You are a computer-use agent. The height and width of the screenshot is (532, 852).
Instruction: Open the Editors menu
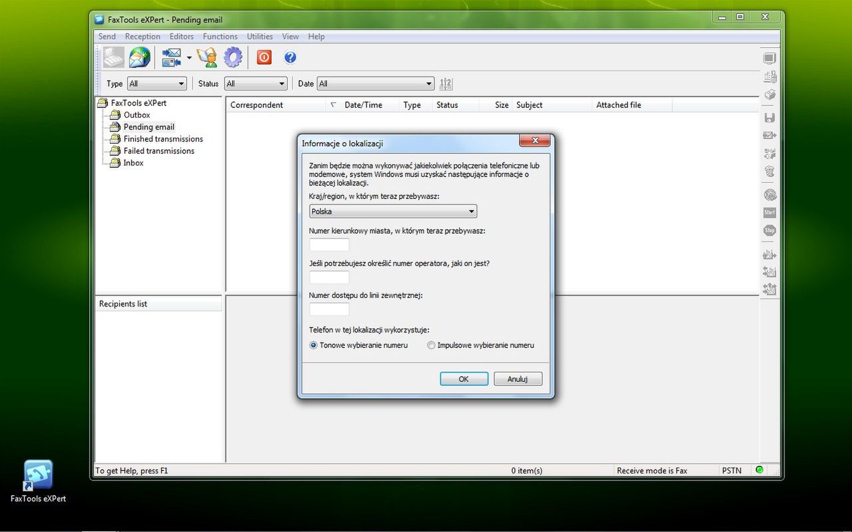coord(182,37)
